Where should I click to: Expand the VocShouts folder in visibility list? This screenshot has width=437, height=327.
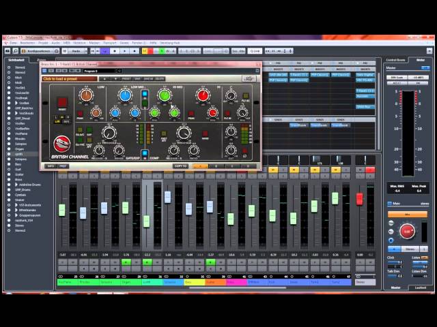point(16,113)
